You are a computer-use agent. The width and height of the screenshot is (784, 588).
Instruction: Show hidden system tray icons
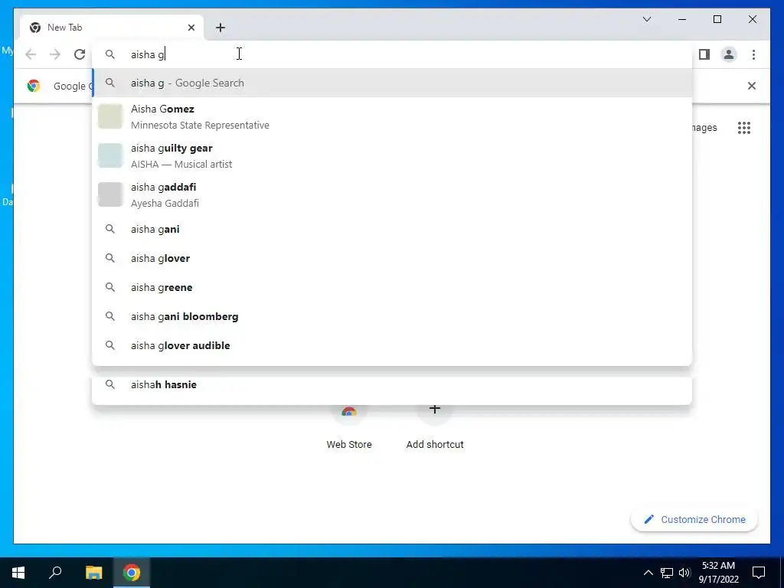(x=648, y=573)
